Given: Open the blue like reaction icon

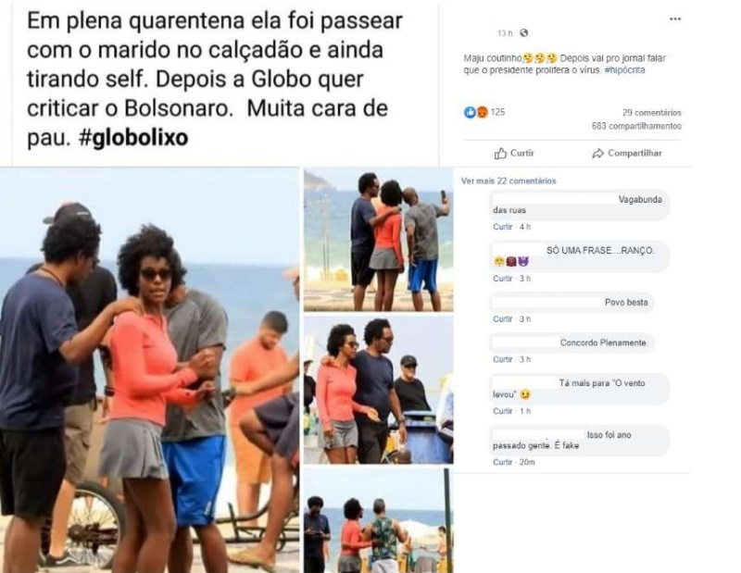Looking at the screenshot, I should click(470, 112).
